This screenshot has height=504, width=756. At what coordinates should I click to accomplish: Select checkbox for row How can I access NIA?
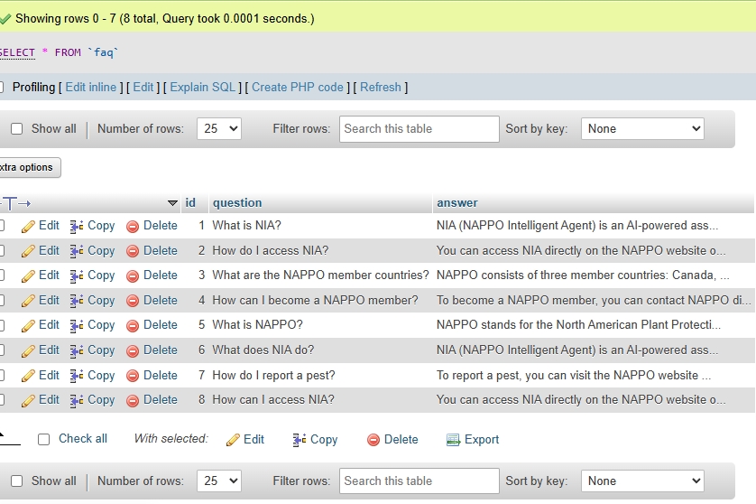(x=2, y=400)
